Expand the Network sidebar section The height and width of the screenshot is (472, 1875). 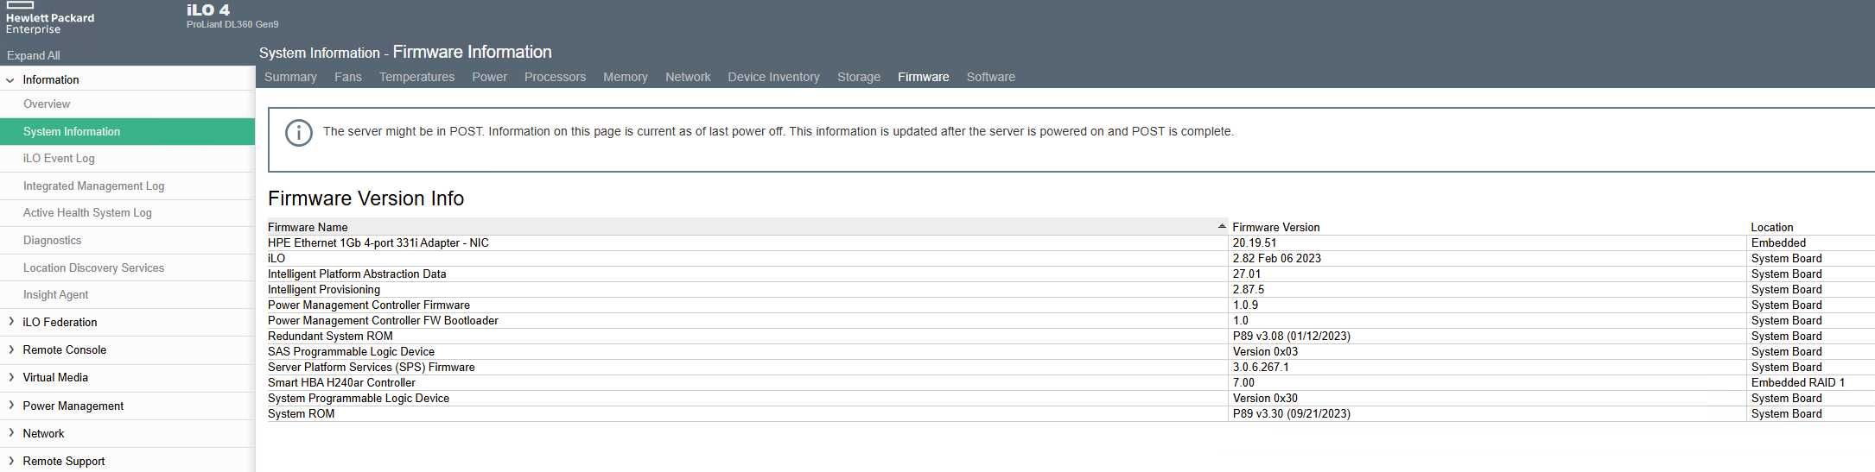point(11,433)
